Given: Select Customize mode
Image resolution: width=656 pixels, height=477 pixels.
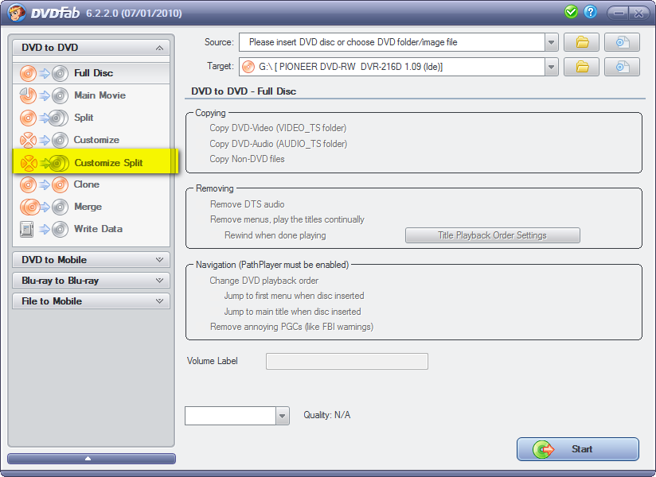Looking at the screenshot, I should coord(92,141).
